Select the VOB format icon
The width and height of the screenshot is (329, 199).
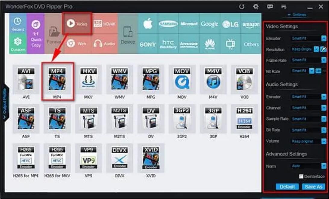click(x=244, y=79)
